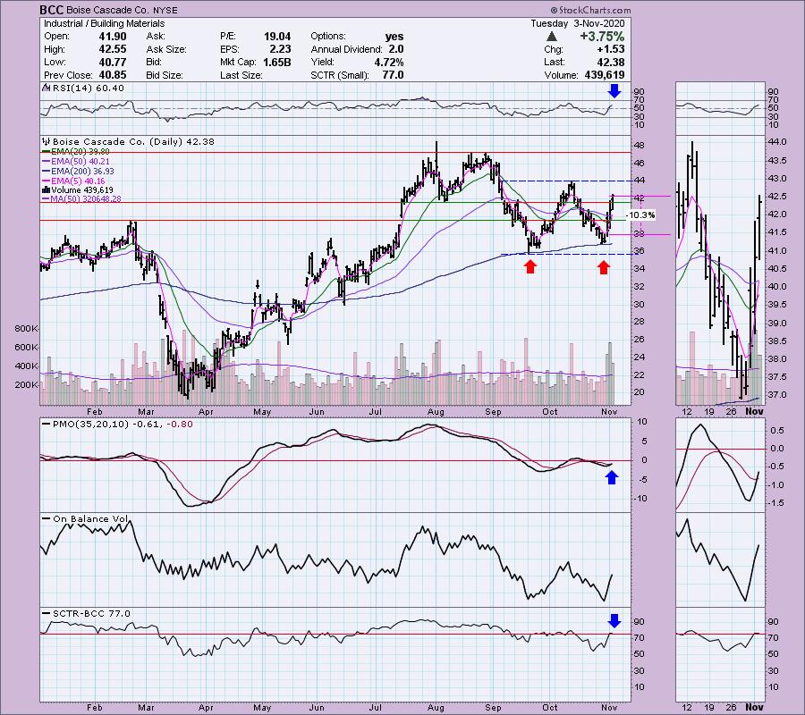Click the Open value 41.90
Viewport: 805px width, 715px height.
click(x=113, y=37)
